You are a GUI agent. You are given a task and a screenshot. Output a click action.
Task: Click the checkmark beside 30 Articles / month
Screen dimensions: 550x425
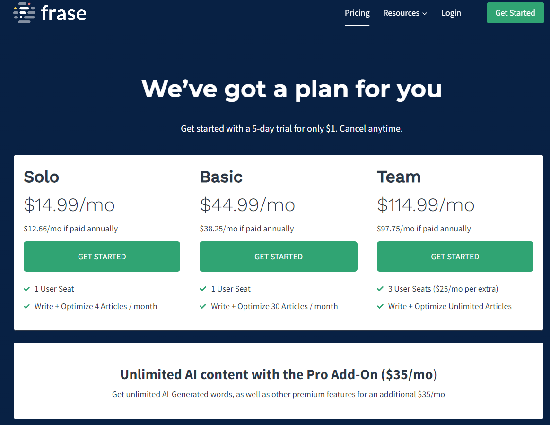(203, 306)
